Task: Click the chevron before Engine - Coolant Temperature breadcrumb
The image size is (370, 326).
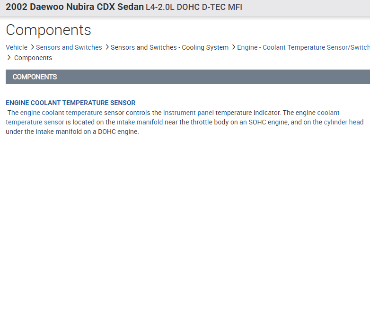Action: click(233, 47)
